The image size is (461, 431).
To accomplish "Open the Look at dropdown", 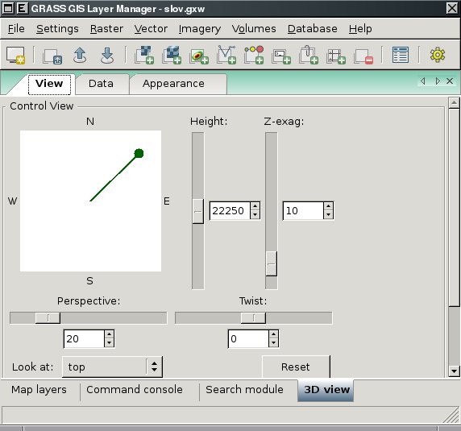I will point(112,367).
